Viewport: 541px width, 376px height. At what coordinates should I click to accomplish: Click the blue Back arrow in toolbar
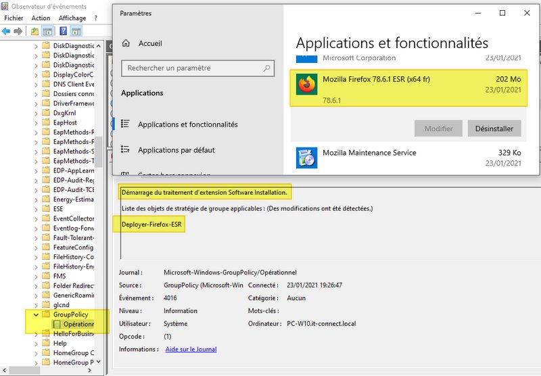6,31
